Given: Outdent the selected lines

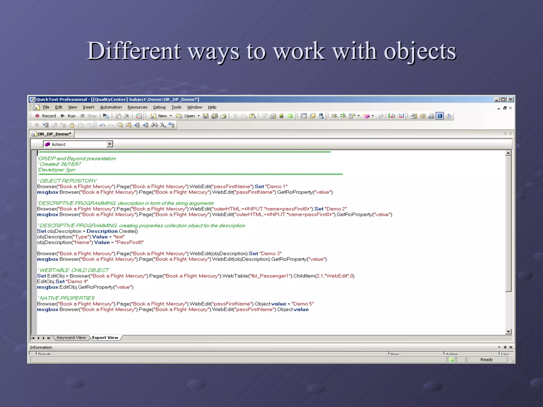Looking at the screenshot, I should click(x=146, y=125).
